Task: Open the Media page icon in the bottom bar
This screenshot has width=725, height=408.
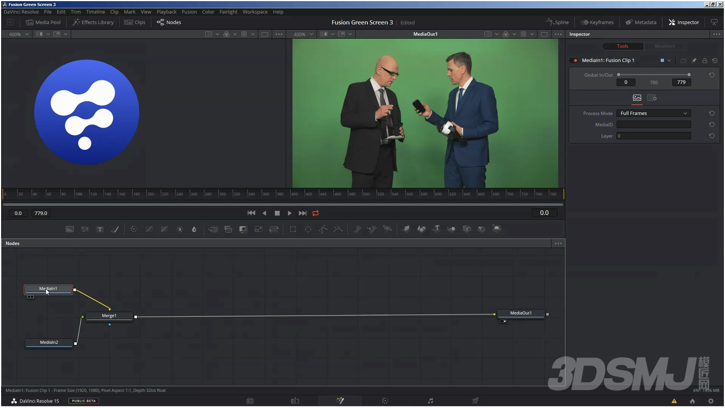Action: point(250,401)
